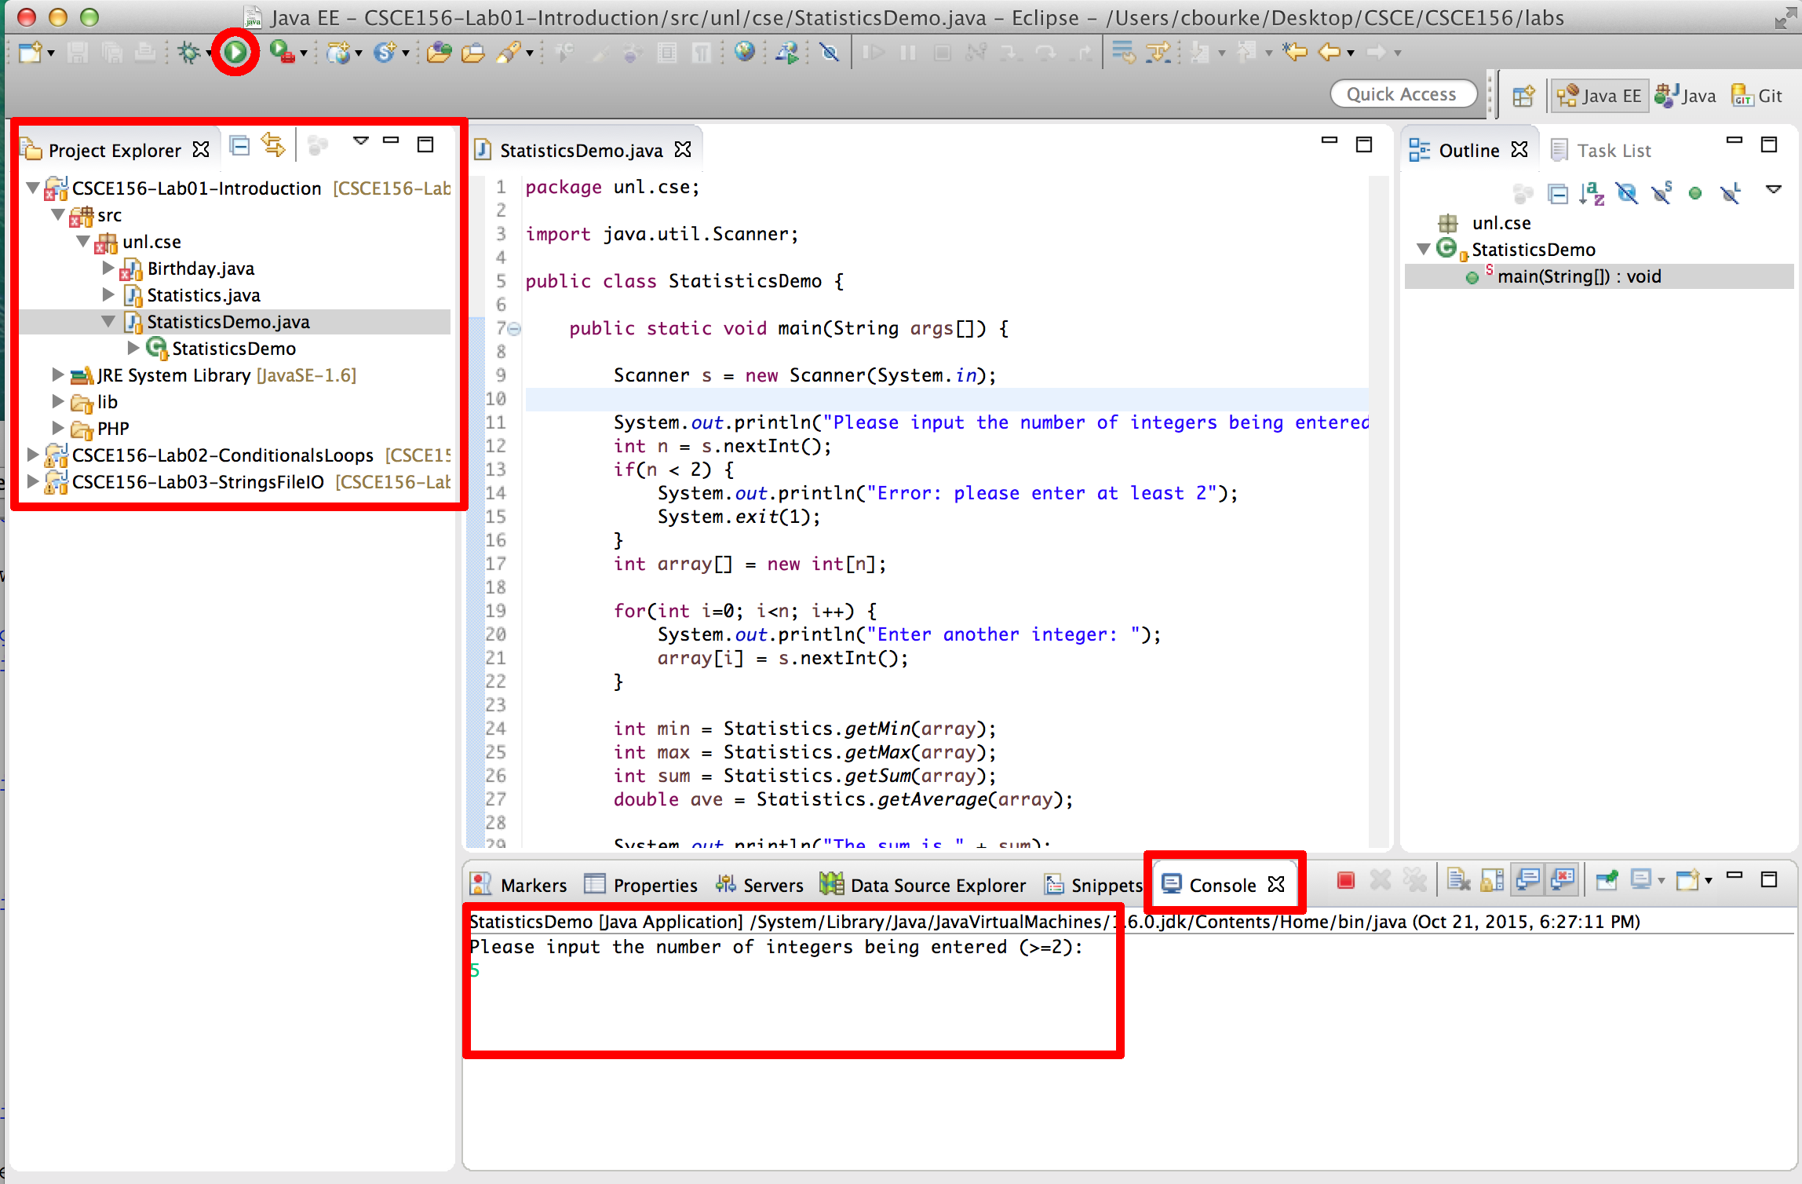Open the dropdown arrow next to the Debug icon
The height and width of the screenshot is (1184, 1802).
tap(209, 54)
